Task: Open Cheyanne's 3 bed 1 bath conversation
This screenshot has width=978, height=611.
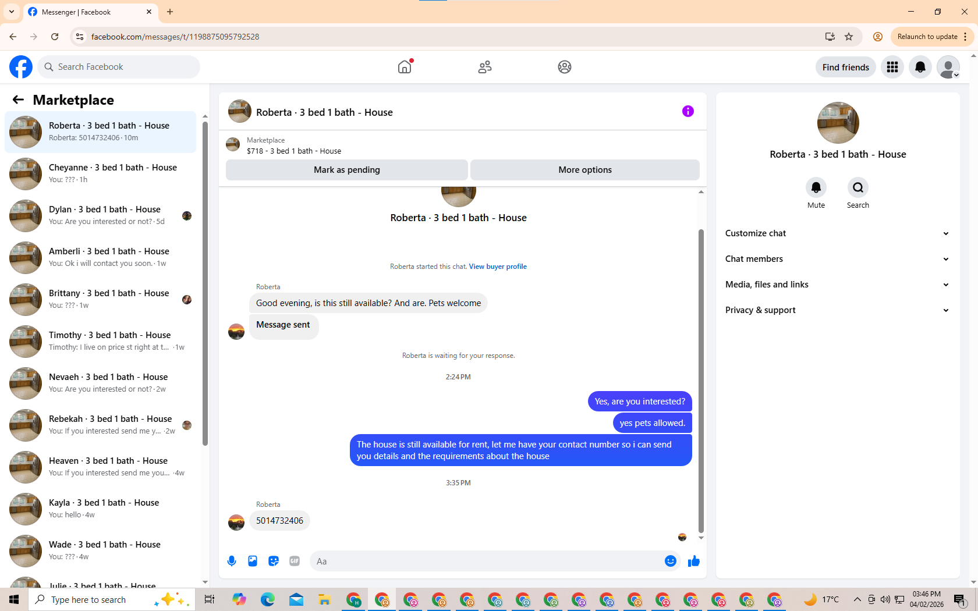Action: pyautogui.click(x=101, y=174)
